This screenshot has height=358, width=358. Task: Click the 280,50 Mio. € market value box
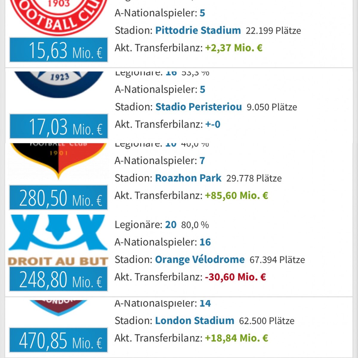pos(58,197)
